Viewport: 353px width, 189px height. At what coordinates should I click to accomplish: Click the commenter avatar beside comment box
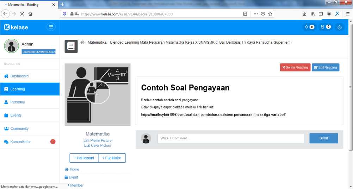tap(146, 138)
